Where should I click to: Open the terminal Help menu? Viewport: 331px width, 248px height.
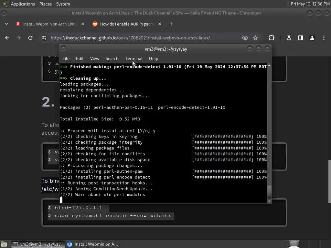coord(154,59)
